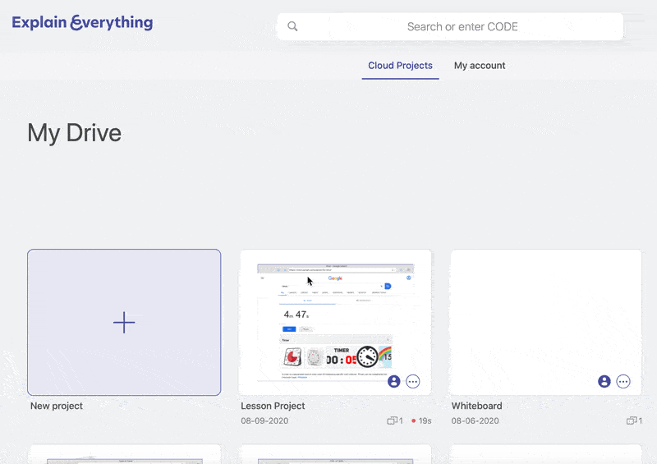The height and width of the screenshot is (464, 657).
Task: Click the search magnifier icon
Action: coord(292,26)
